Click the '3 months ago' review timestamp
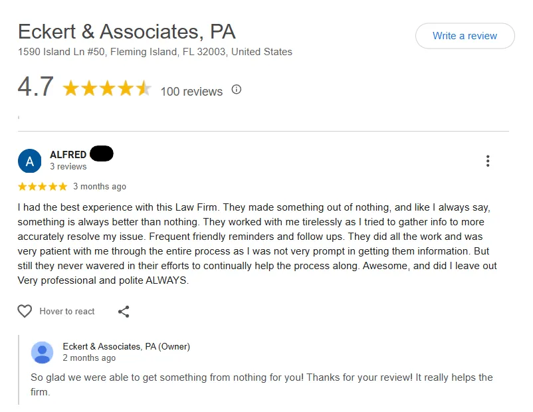Image resolution: width=533 pixels, height=412 pixels. (100, 187)
